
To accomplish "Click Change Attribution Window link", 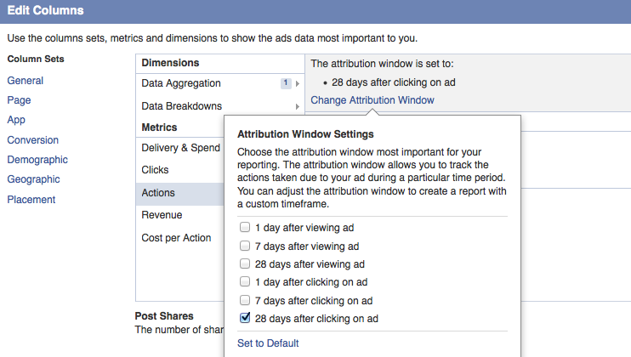I will pyautogui.click(x=372, y=100).
